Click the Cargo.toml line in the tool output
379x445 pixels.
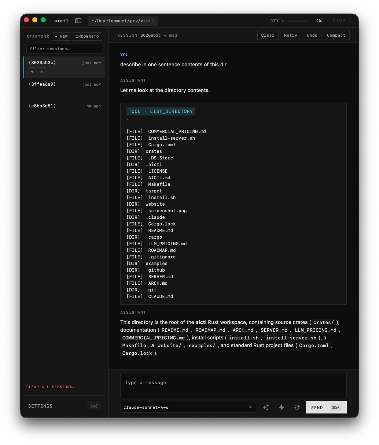point(151,145)
